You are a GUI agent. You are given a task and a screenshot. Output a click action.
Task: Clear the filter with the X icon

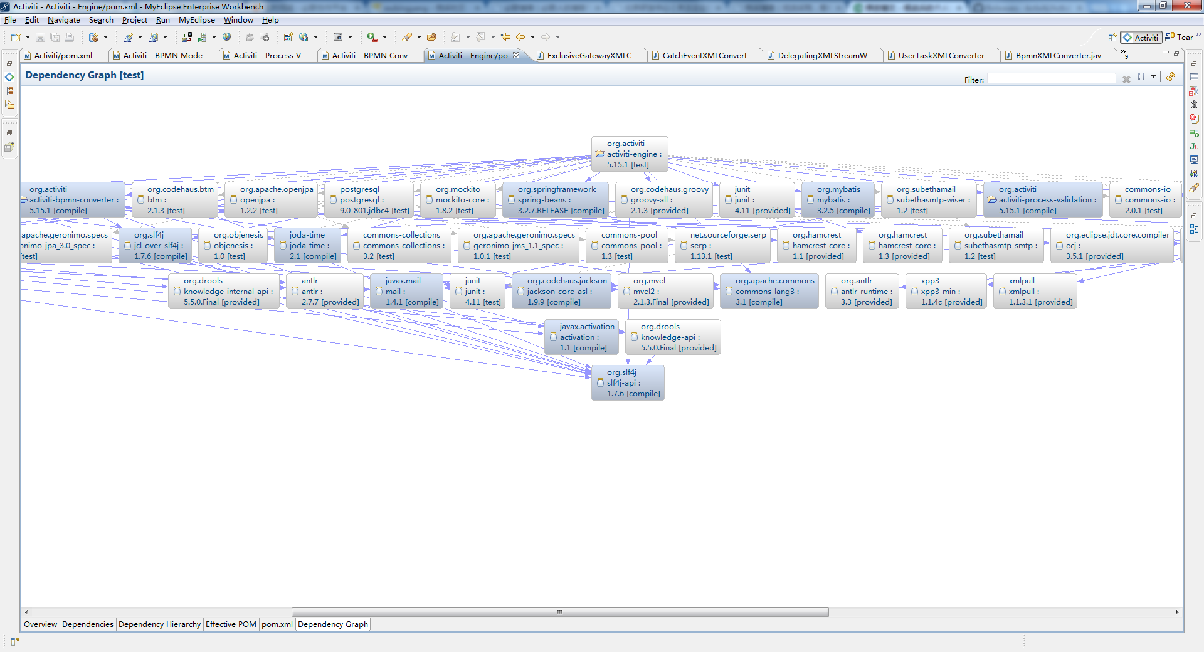[1126, 80]
